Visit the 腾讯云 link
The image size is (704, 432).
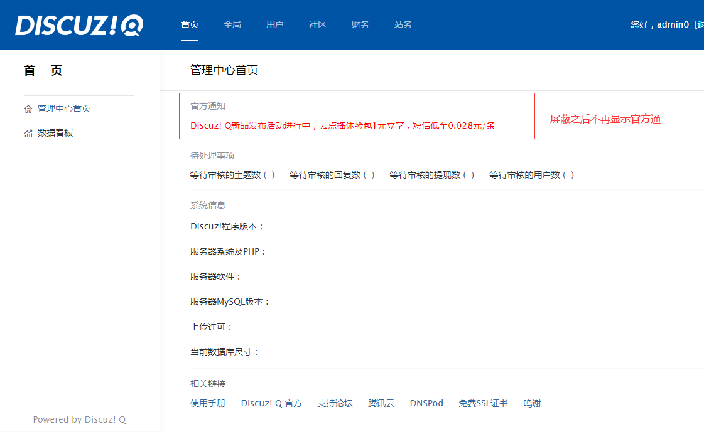tap(381, 403)
